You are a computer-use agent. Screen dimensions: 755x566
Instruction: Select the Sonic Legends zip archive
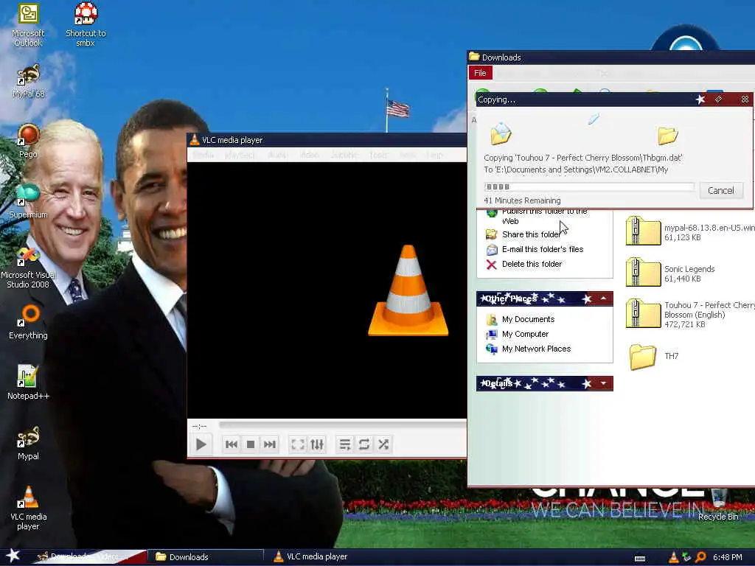tap(671, 273)
